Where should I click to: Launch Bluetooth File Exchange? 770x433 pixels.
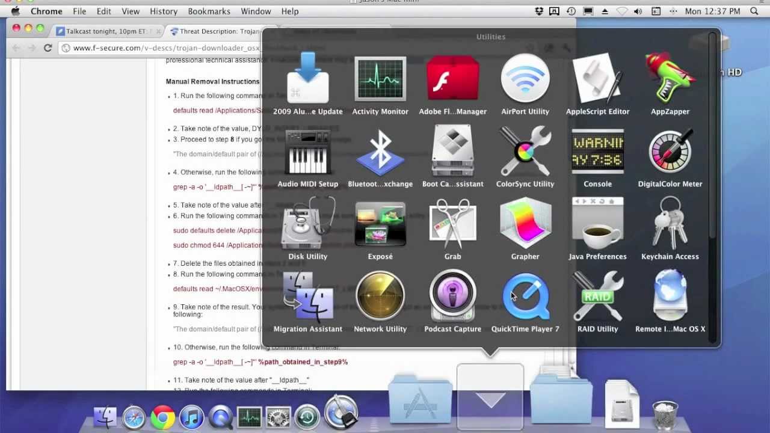pyautogui.click(x=380, y=156)
